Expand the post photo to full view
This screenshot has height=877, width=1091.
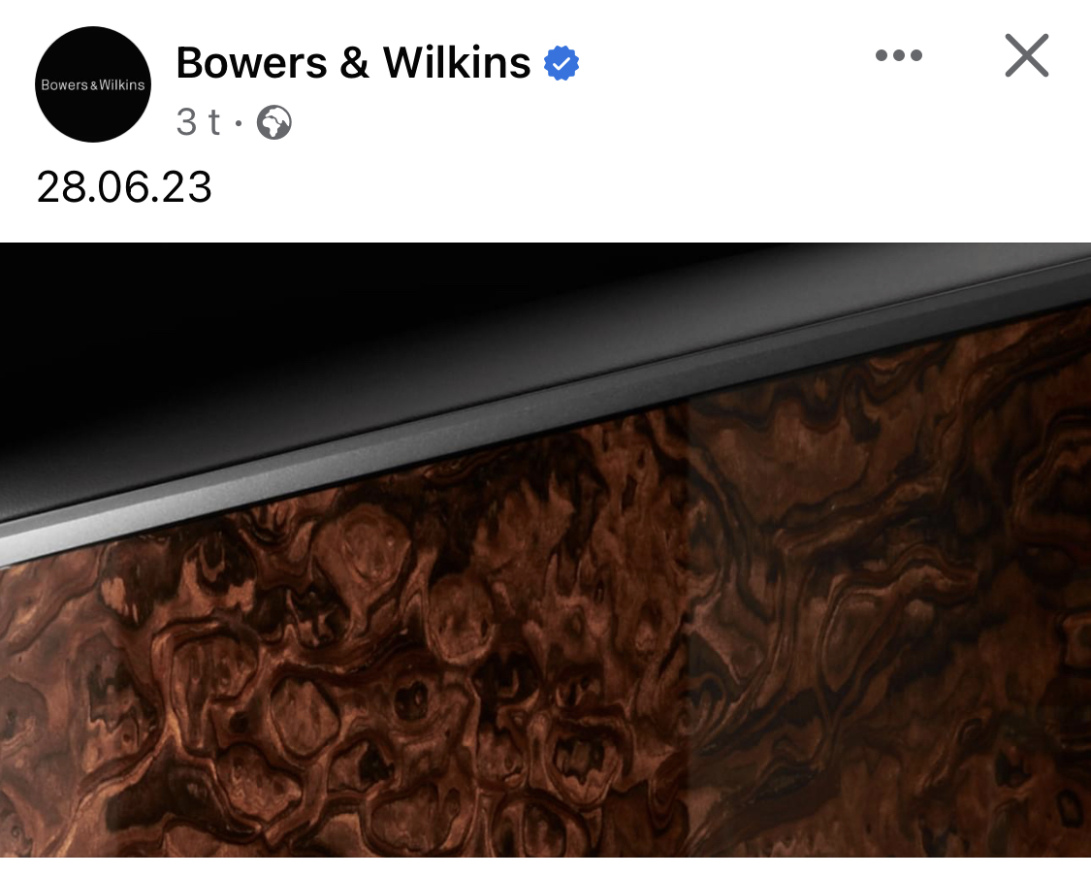[x=545, y=550]
